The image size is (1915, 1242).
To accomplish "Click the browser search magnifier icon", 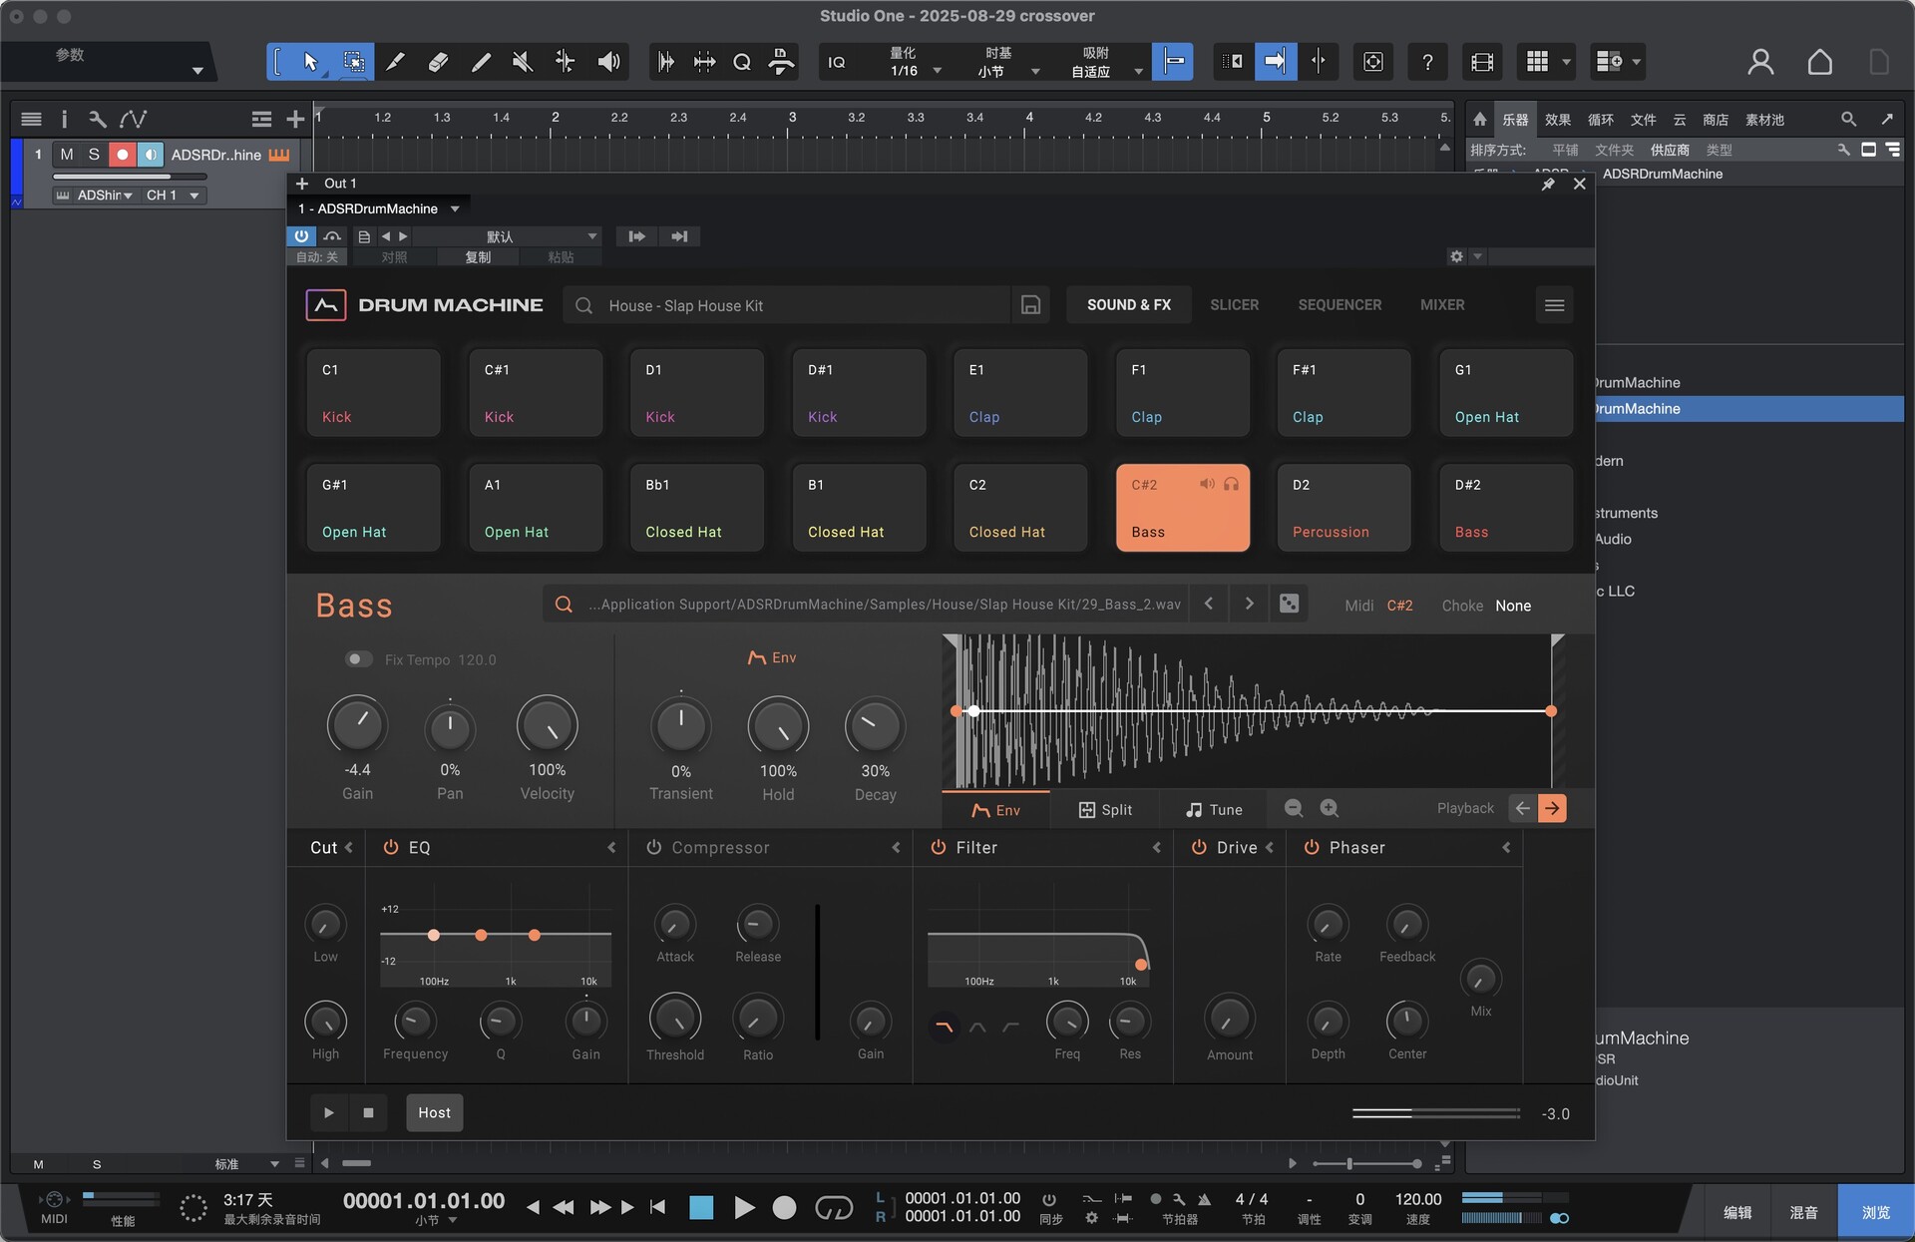I will pyautogui.click(x=1848, y=120).
